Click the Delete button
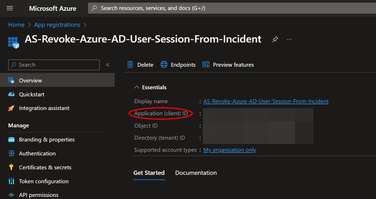This screenshot has height=199, width=376. click(x=140, y=65)
